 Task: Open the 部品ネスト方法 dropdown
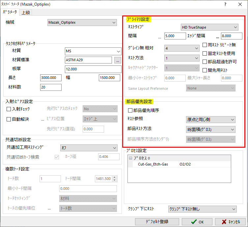click(211, 130)
